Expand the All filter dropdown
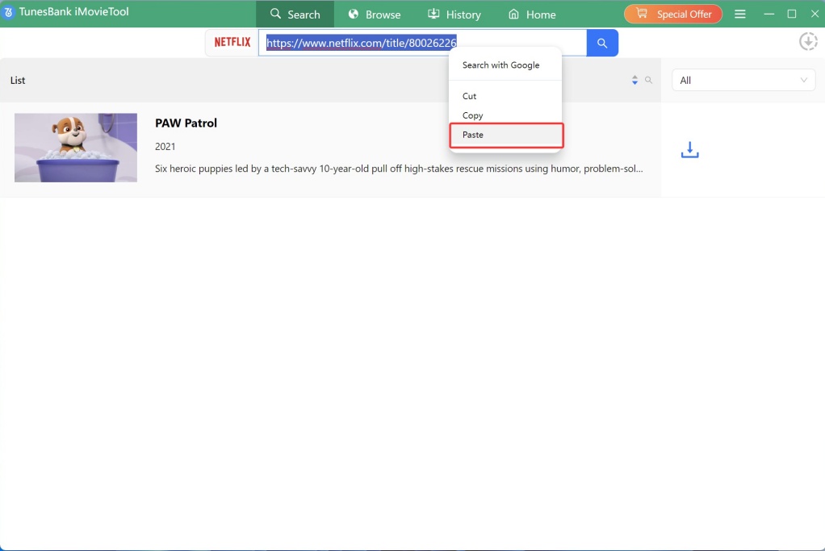 (x=743, y=80)
